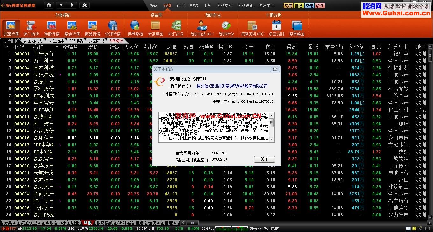The height and width of the screenshot is (232, 433).
Task: Open the 研究 menu
Action: click(181, 5)
